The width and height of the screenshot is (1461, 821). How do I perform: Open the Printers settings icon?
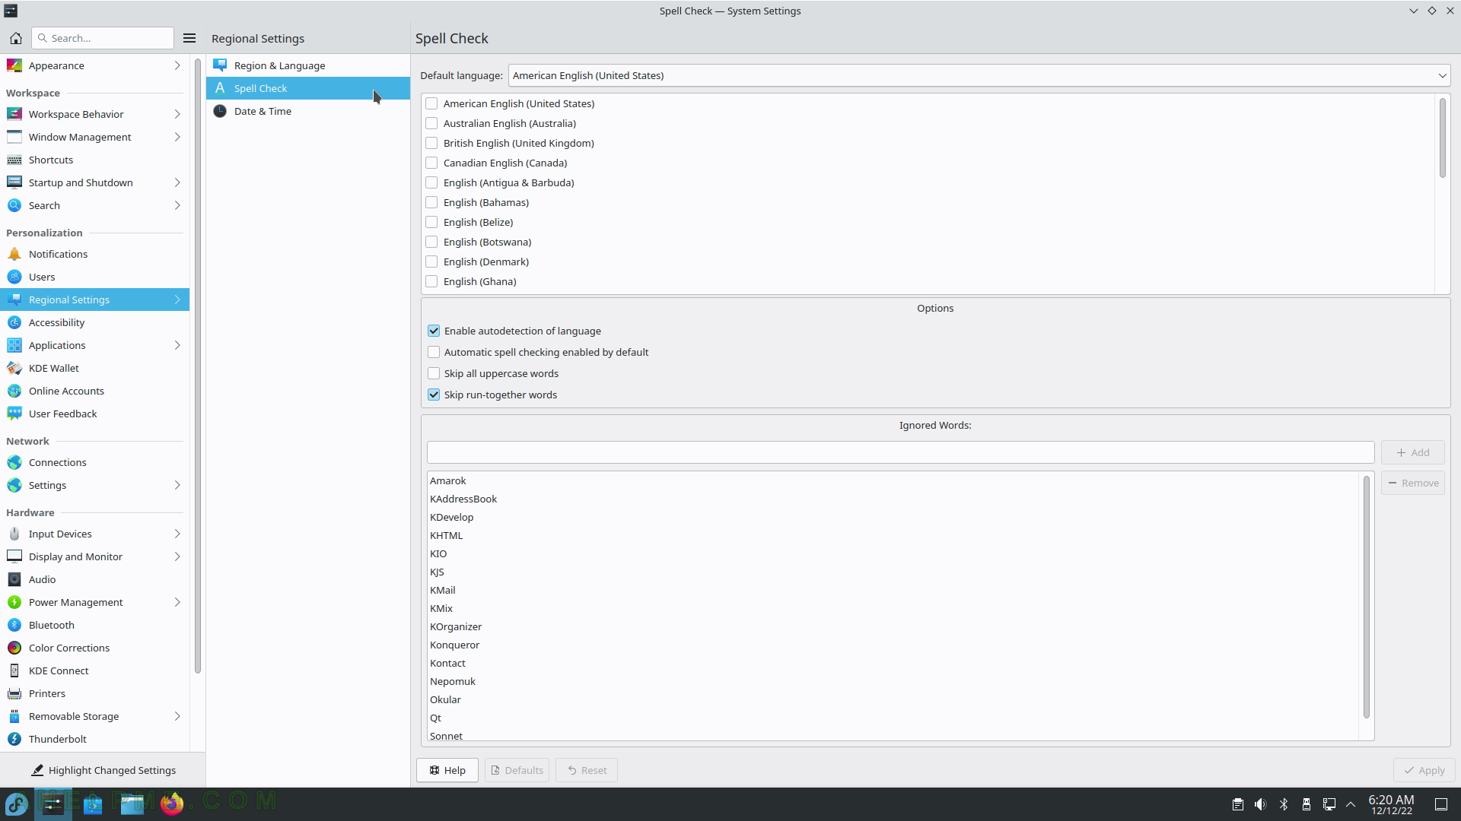[x=14, y=693]
